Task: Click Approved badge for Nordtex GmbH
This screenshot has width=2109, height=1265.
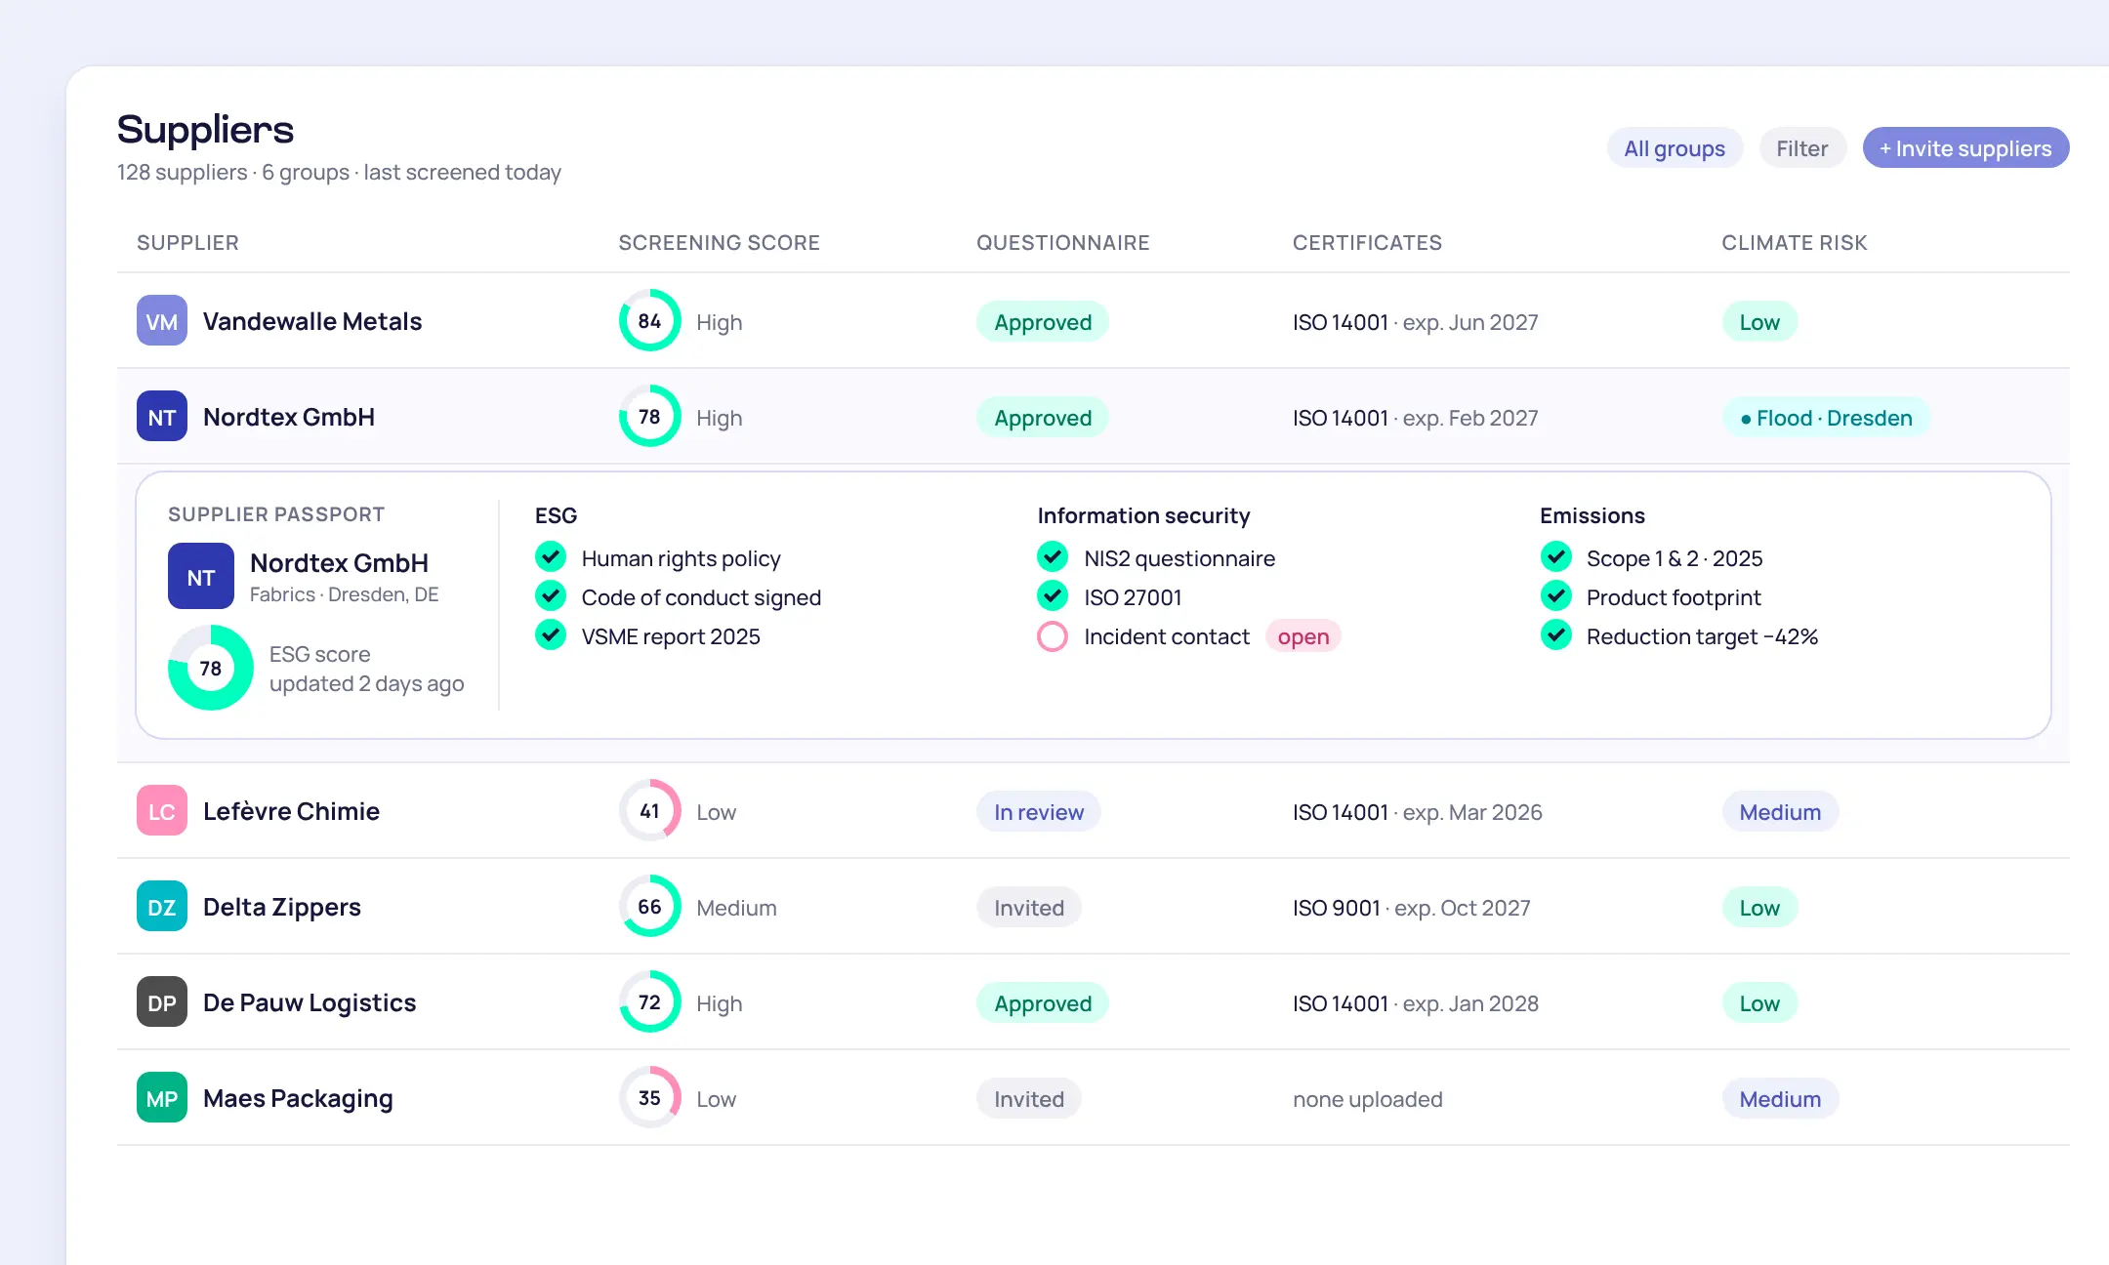Action: click(x=1043, y=418)
